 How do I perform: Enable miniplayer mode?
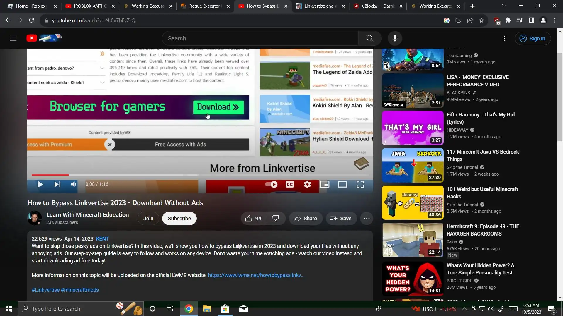(325, 184)
